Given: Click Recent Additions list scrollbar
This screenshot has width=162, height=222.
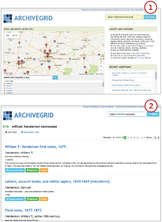Looking at the screenshot, I should (x=156, y=75).
